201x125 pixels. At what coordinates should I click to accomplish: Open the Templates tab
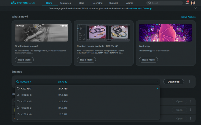[x=65, y=3]
